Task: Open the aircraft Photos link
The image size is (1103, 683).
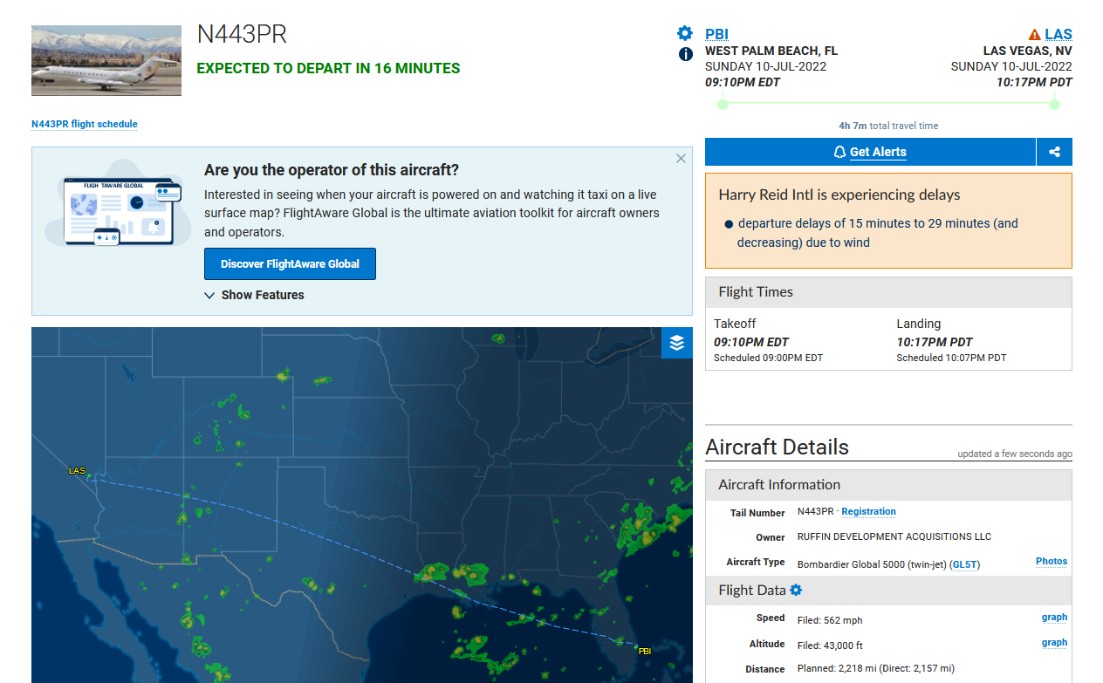Action: pos(1052,561)
